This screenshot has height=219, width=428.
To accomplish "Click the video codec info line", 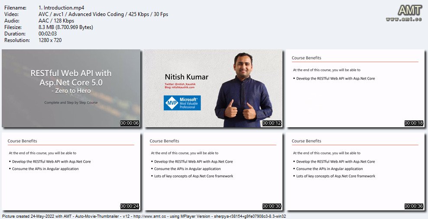I will click(x=104, y=14).
